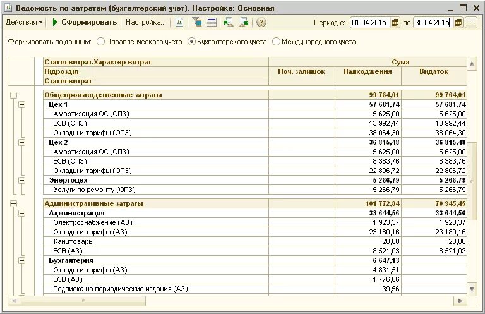
Task: Click the chart report icon in toolbar
Action: tap(179, 22)
